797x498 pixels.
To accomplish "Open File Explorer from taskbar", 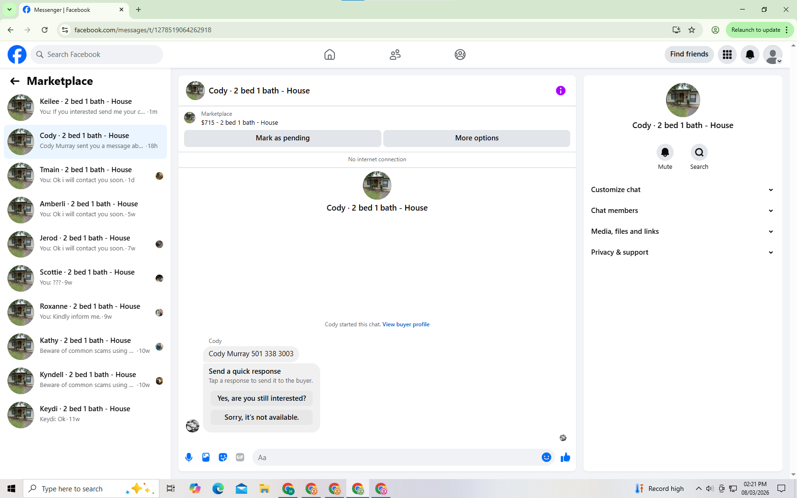I will tap(264, 489).
